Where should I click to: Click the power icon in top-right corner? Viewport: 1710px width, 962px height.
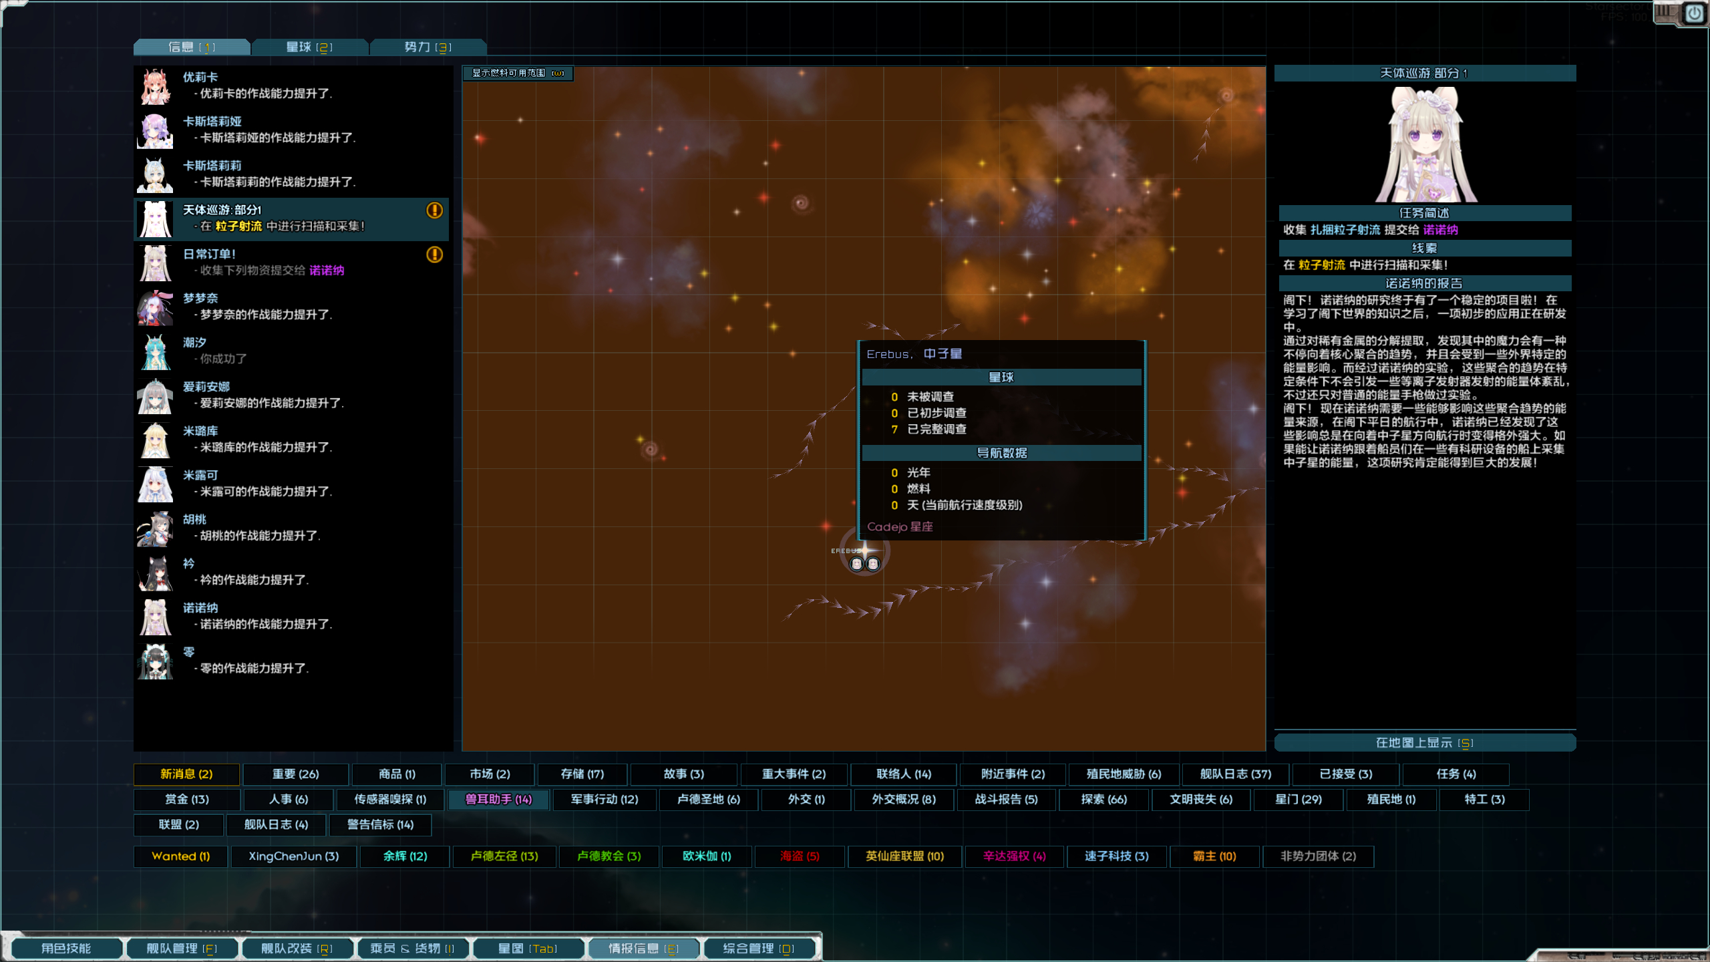(1695, 13)
